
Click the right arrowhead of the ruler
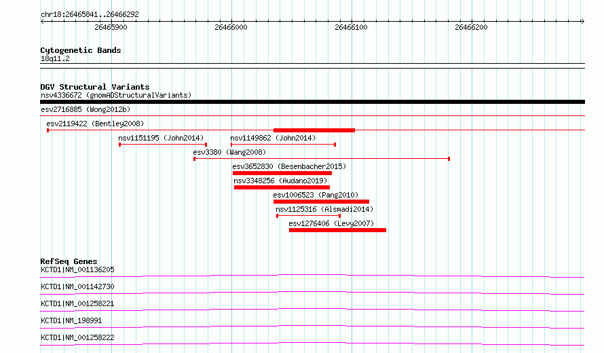(x=582, y=22)
